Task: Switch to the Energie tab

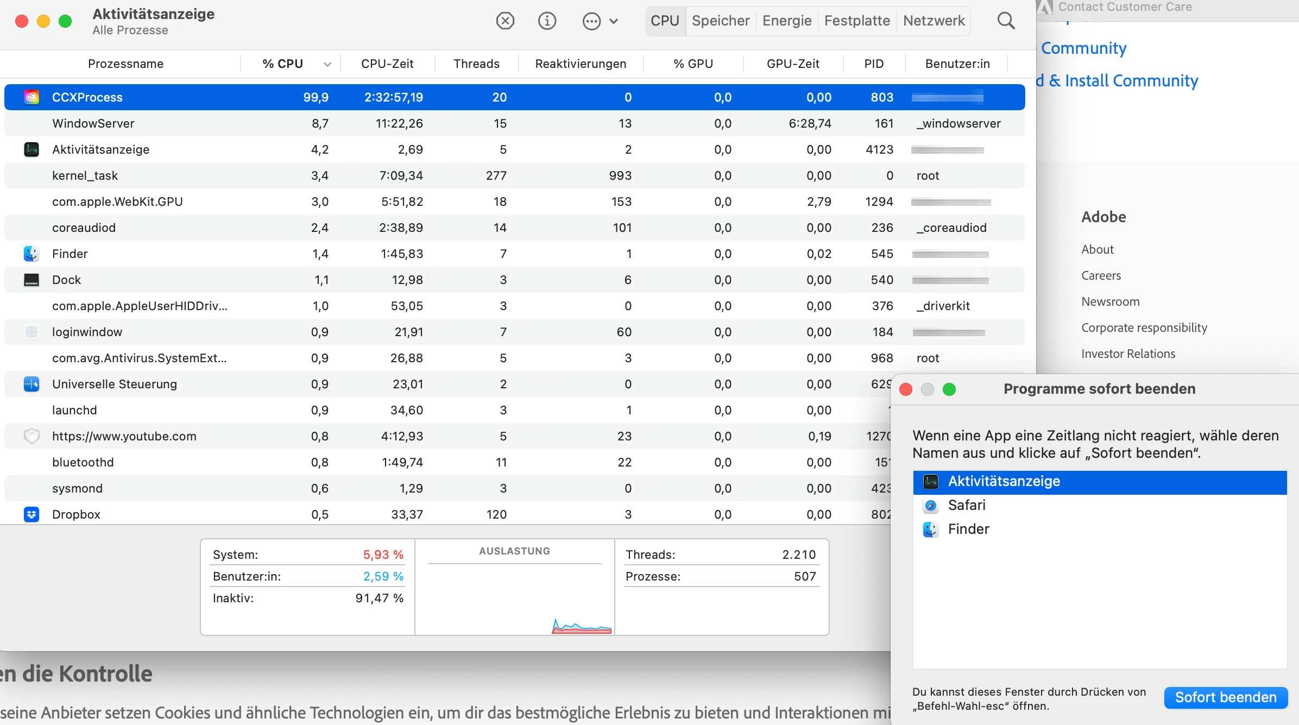Action: click(x=786, y=21)
